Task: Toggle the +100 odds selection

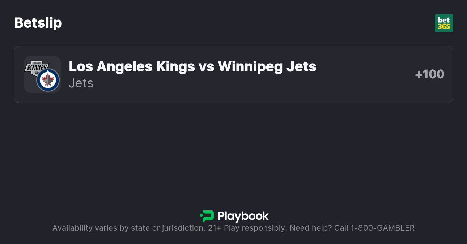Action: pos(429,74)
